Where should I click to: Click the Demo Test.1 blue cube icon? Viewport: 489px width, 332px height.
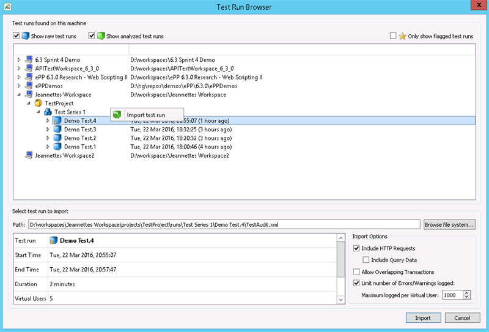[x=57, y=147]
